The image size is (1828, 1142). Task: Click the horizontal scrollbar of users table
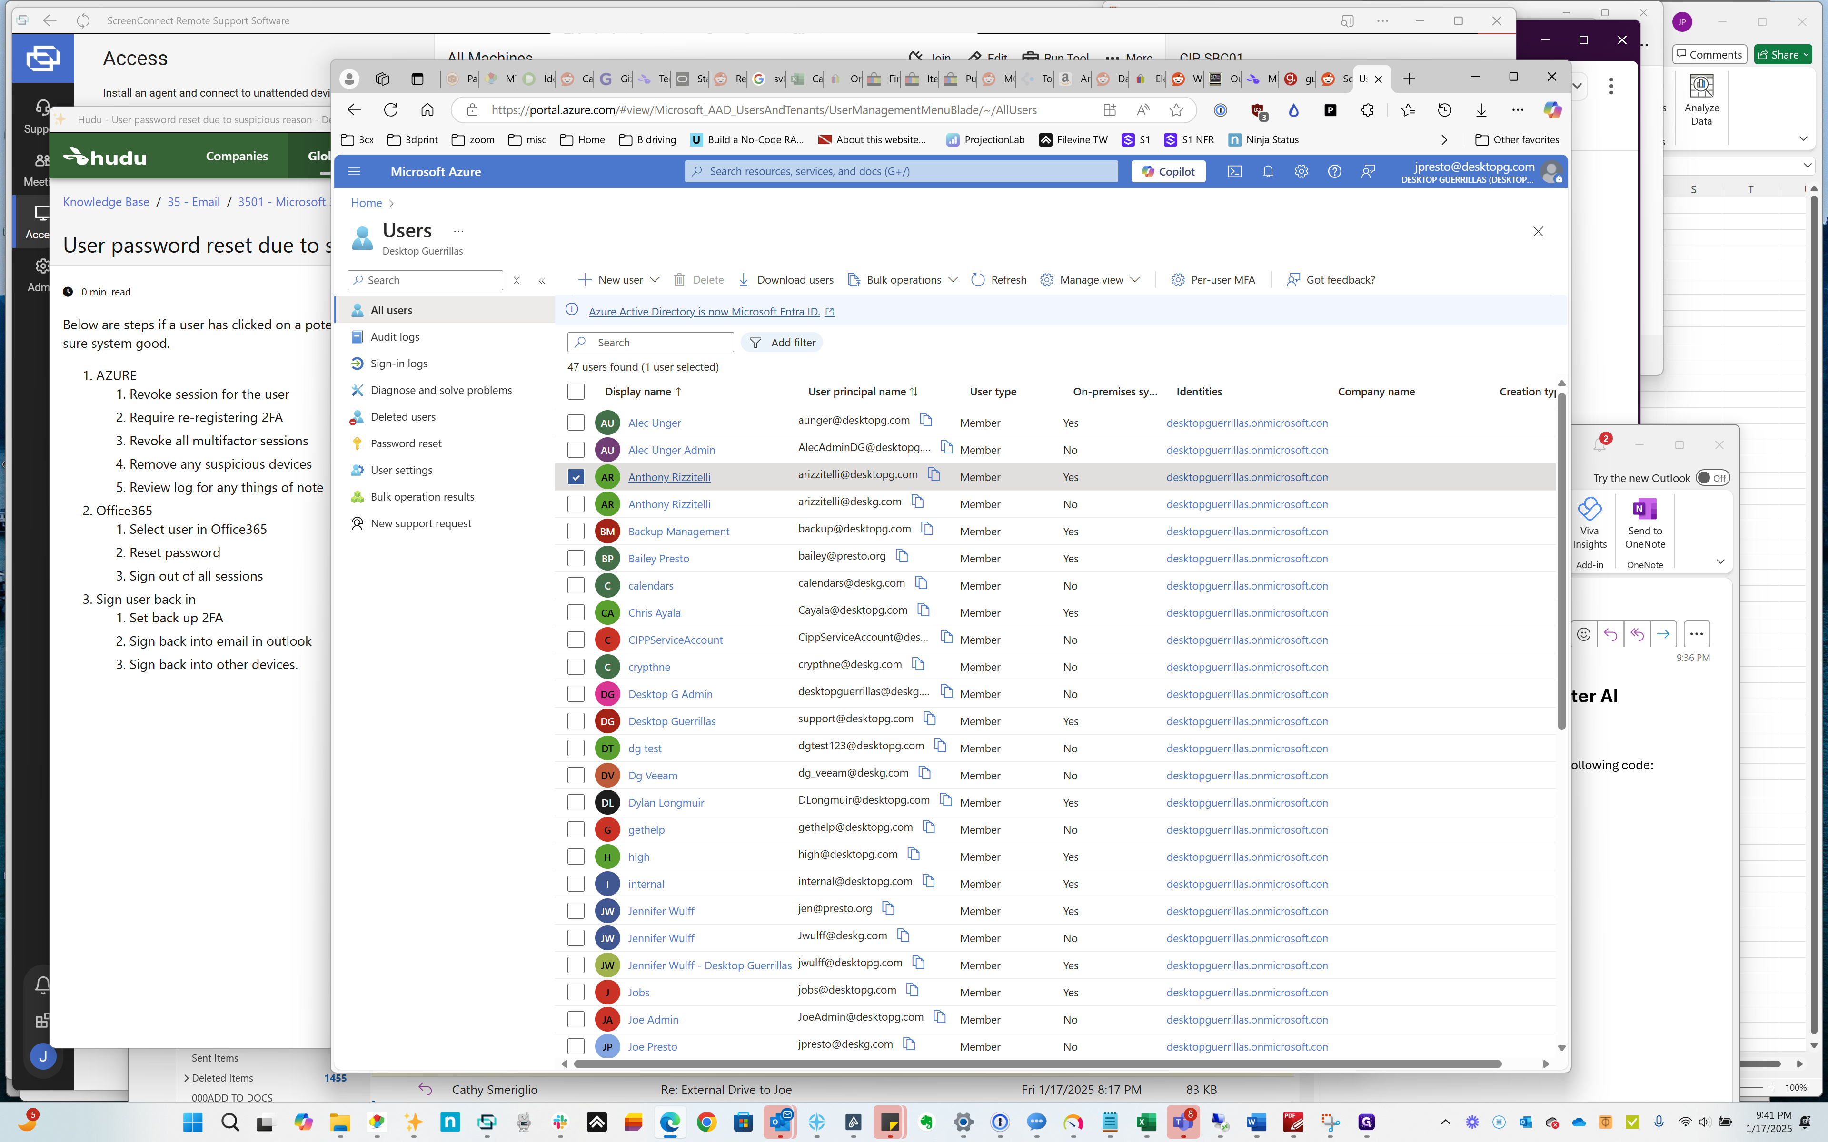click(1037, 1063)
